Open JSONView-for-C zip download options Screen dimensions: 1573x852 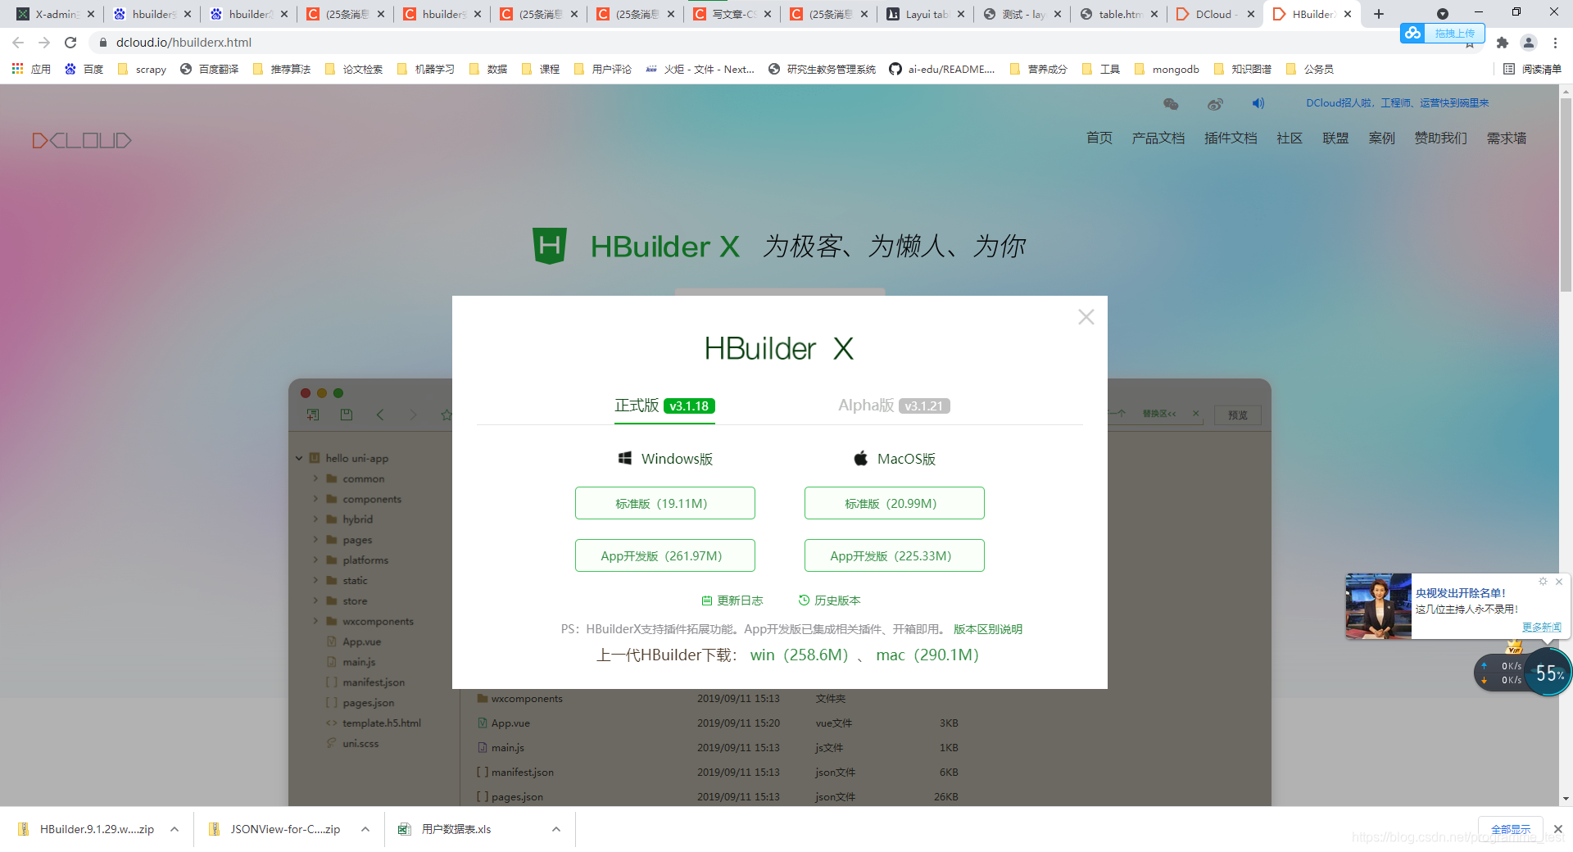click(x=365, y=829)
